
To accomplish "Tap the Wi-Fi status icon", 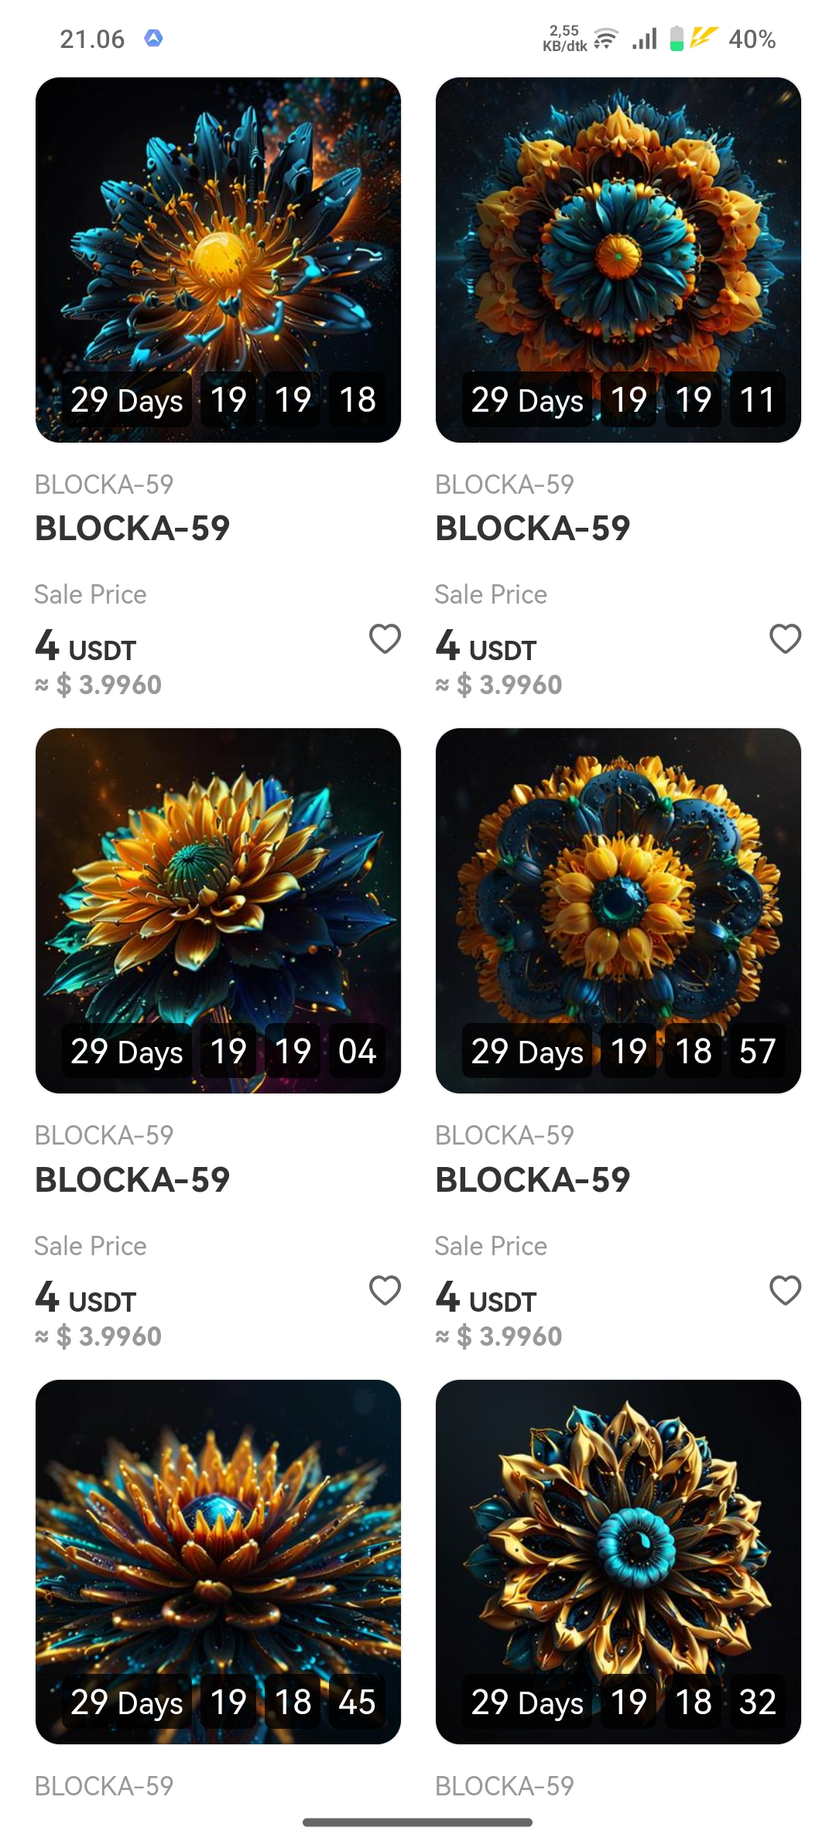I will pyautogui.click(x=605, y=39).
